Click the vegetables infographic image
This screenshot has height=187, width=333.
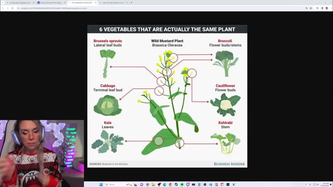[168, 96]
